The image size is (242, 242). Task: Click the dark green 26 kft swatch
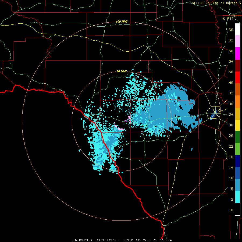pos(237,137)
